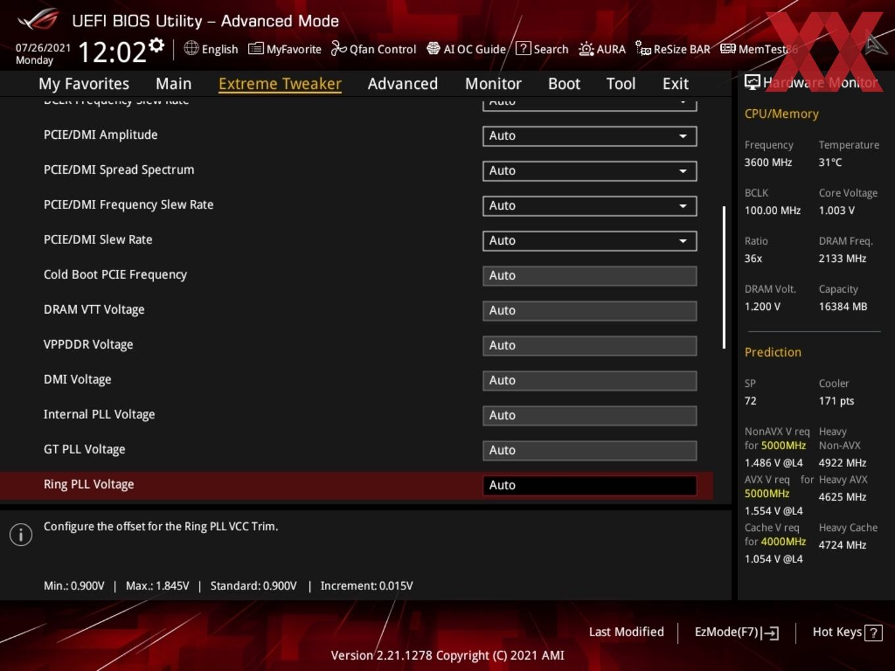Toggle ReSize BAR icon
Screen dimensions: 895x671
click(x=643, y=48)
